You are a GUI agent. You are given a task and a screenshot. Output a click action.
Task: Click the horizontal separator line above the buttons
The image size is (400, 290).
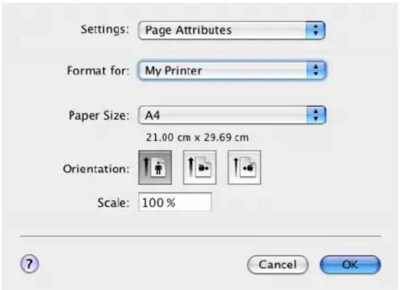[201, 236]
